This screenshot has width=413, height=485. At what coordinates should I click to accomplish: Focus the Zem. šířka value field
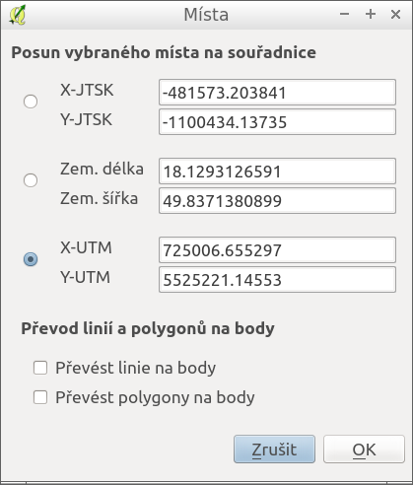click(x=277, y=201)
